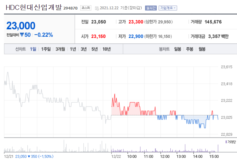Click the 거래대금 value 3,357 백만
237x161 pixels.
[x=218, y=36]
